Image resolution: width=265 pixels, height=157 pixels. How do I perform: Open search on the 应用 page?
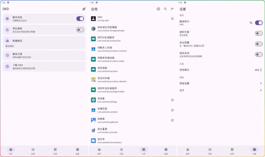point(166,9)
